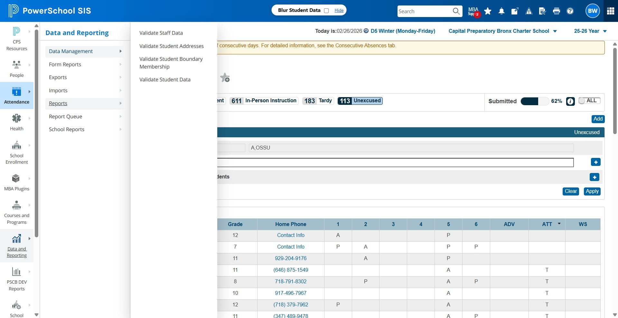Click the empty filter text box
Screen dimensions: 618x318
pyautogui.click(x=395, y=162)
